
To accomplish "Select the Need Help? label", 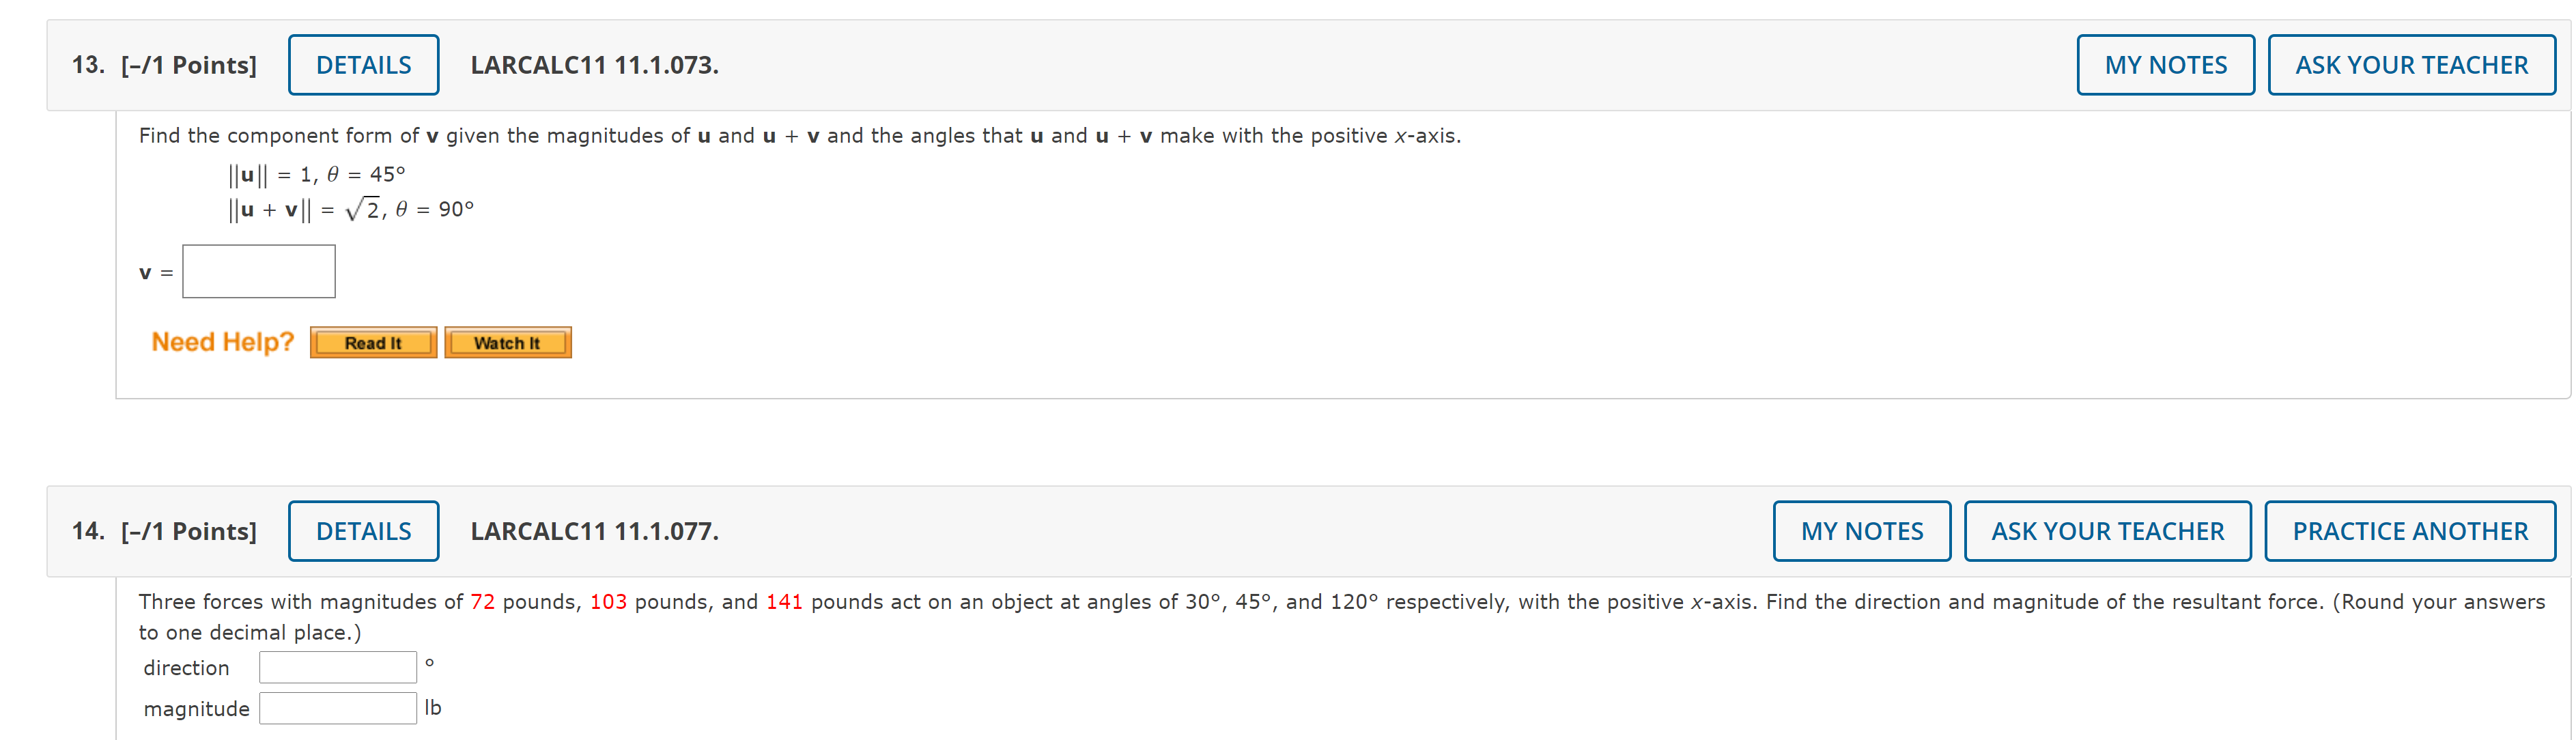I will click(222, 341).
